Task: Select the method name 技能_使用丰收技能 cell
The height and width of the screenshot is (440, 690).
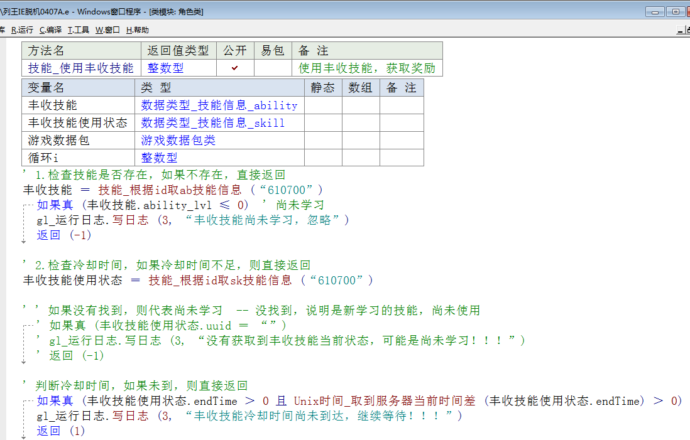Action: pos(81,68)
